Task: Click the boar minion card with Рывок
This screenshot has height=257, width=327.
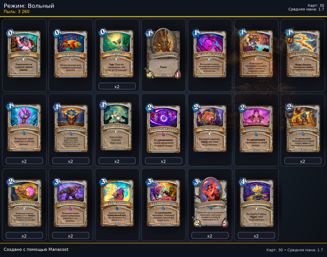Action: click(x=163, y=53)
